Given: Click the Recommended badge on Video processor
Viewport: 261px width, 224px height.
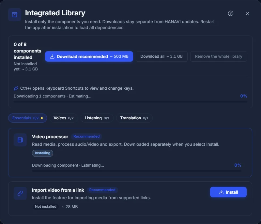Looking at the screenshot, I should 86,136.
